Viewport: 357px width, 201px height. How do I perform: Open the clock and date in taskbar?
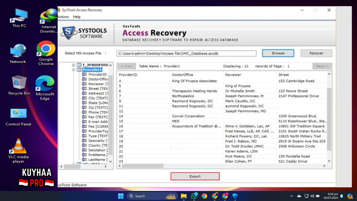coord(331,196)
